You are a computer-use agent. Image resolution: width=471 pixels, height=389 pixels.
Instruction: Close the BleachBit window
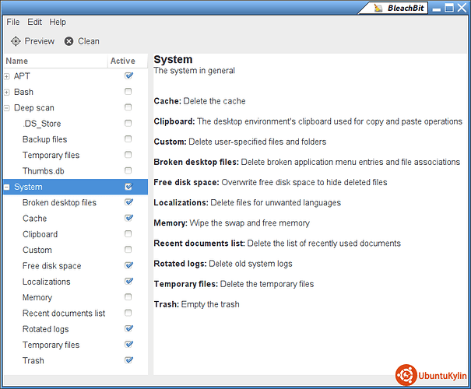[462, 9]
